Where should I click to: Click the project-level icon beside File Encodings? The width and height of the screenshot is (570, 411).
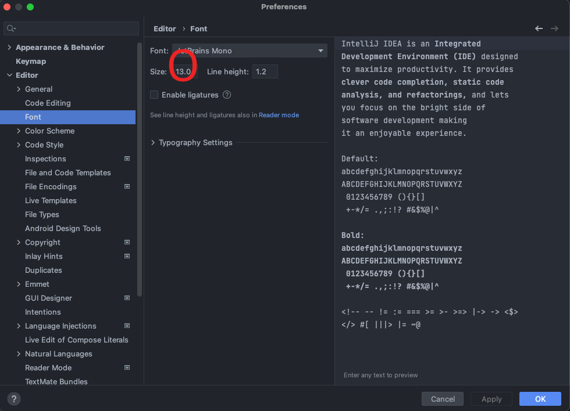coord(127,186)
